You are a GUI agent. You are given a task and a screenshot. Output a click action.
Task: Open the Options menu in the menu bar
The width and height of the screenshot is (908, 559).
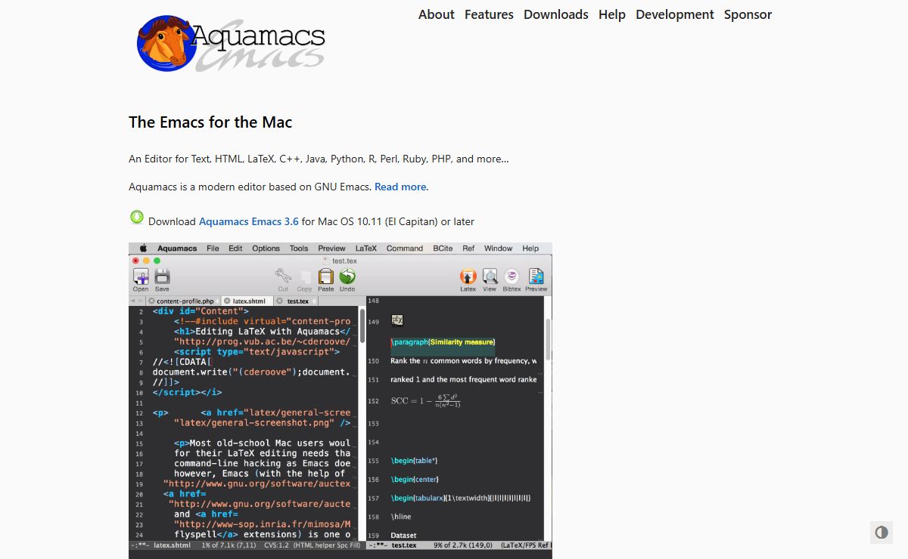pyautogui.click(x=266, y=248)
